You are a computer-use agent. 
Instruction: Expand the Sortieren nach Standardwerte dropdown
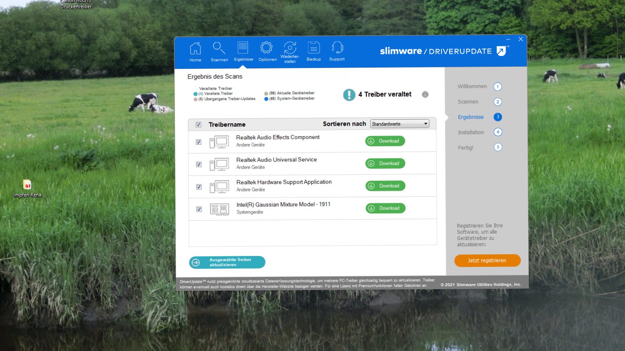pyautogui.click(x=399, y=124)
